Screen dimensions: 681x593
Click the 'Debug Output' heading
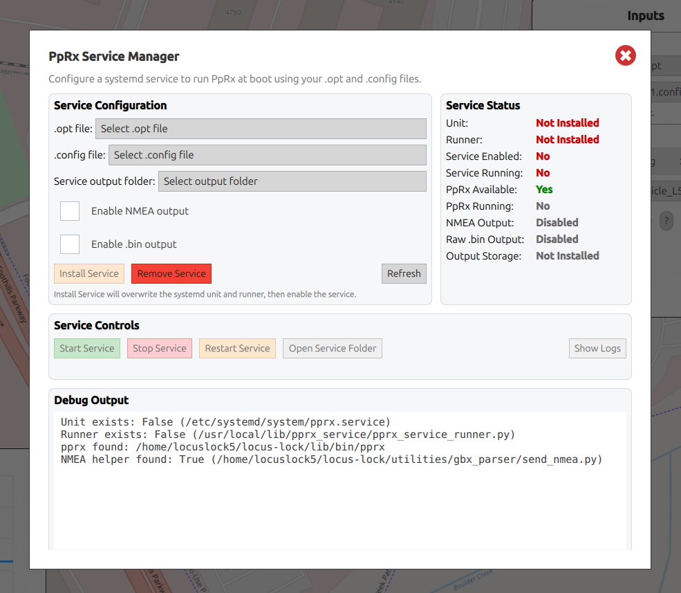click(91, 400)
